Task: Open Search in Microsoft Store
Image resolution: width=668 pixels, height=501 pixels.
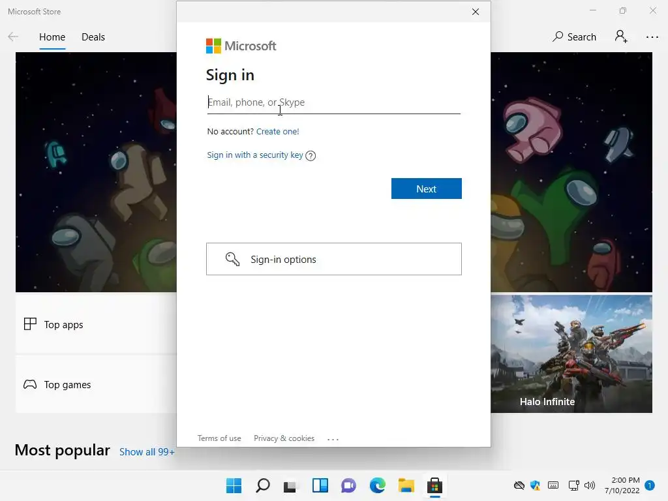Action: [x=574, y=37]
